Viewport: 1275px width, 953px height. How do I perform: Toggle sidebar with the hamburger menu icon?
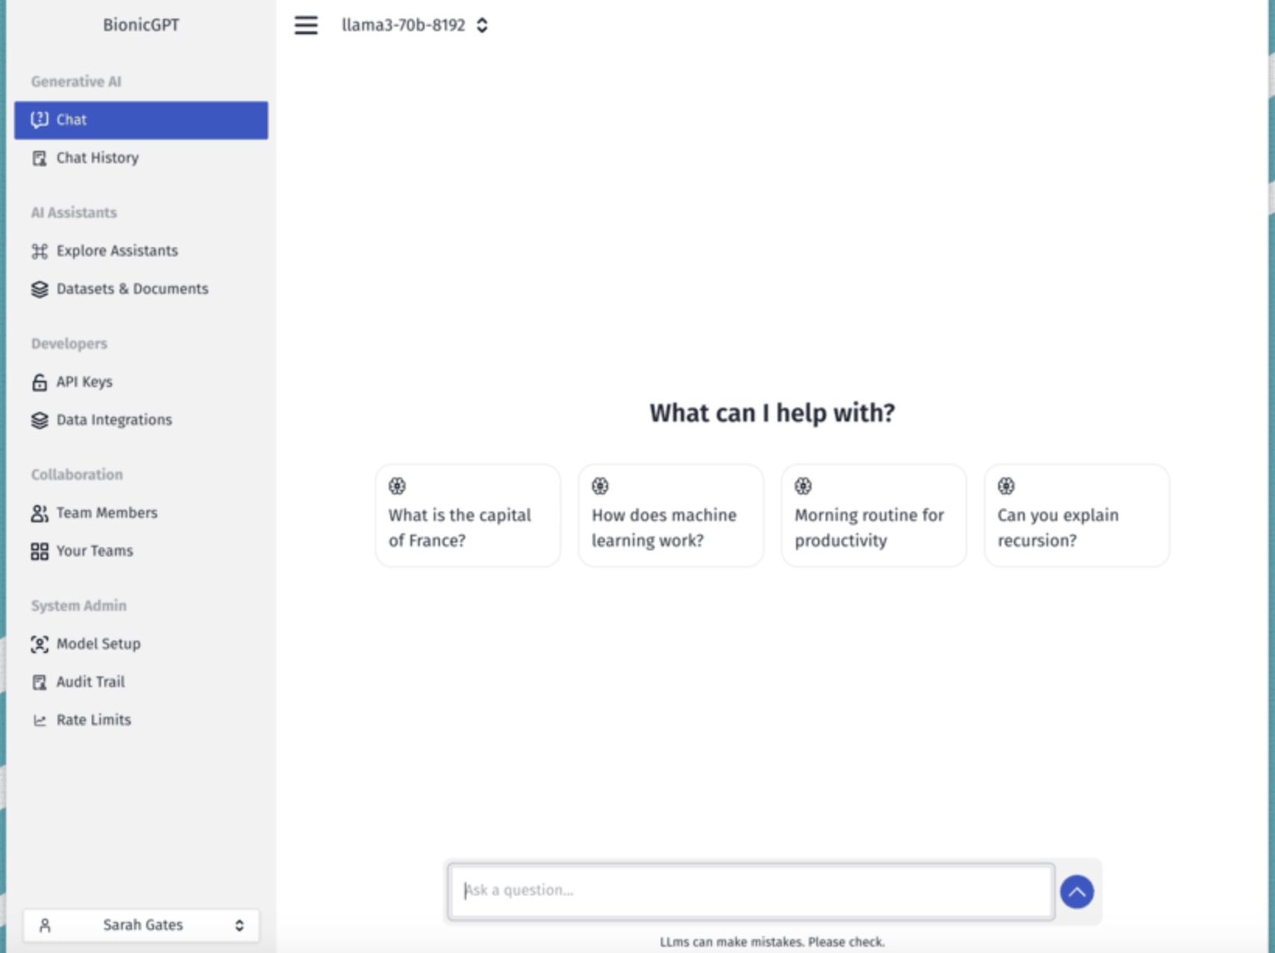[306, 26]
